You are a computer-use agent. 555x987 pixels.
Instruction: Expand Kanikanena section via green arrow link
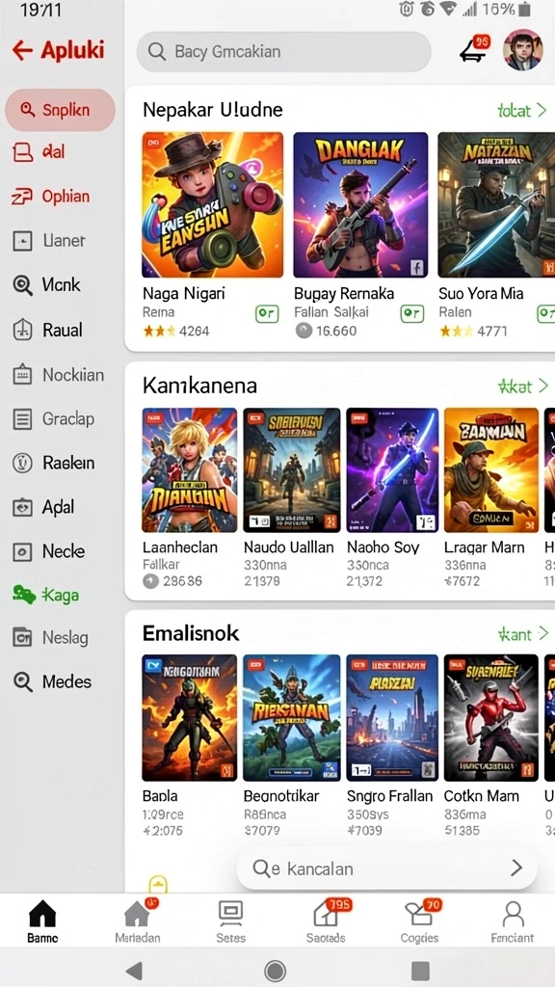coord(522,386)
